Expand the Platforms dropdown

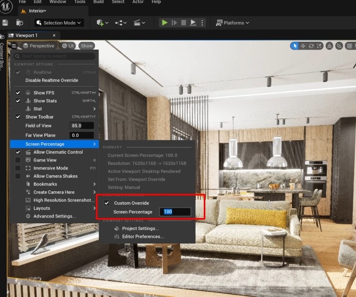click(232, 23)
